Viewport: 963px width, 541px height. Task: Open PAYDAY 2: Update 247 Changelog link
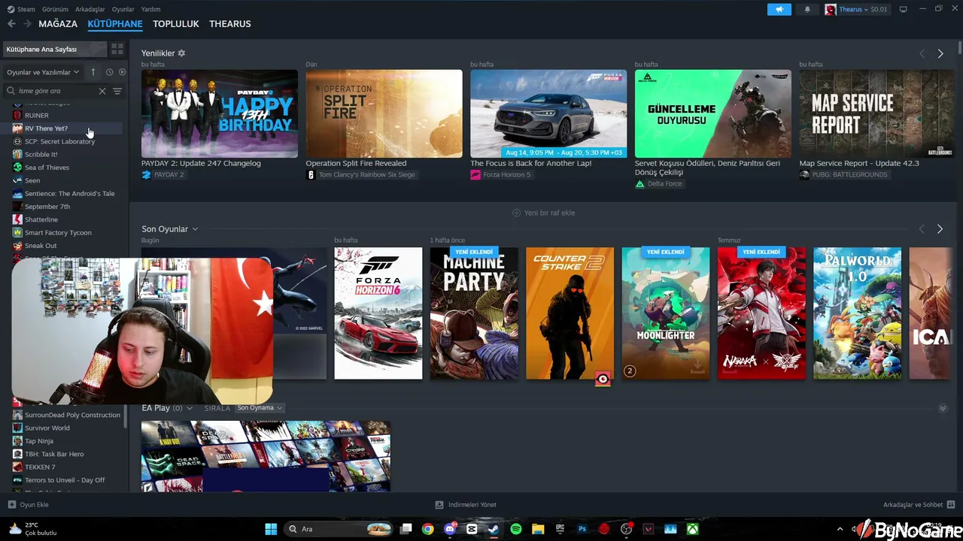point(201,163)
